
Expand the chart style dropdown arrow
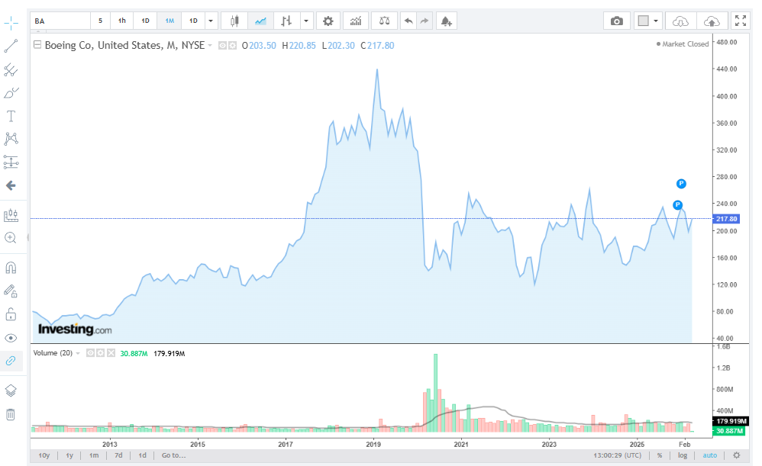pyautogui.click(x=306, y=21)
